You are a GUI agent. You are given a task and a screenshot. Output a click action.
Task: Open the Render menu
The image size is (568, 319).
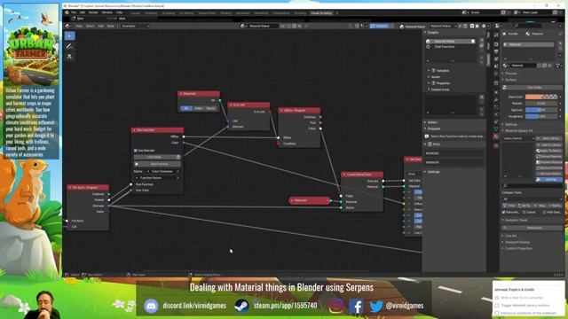93,12
